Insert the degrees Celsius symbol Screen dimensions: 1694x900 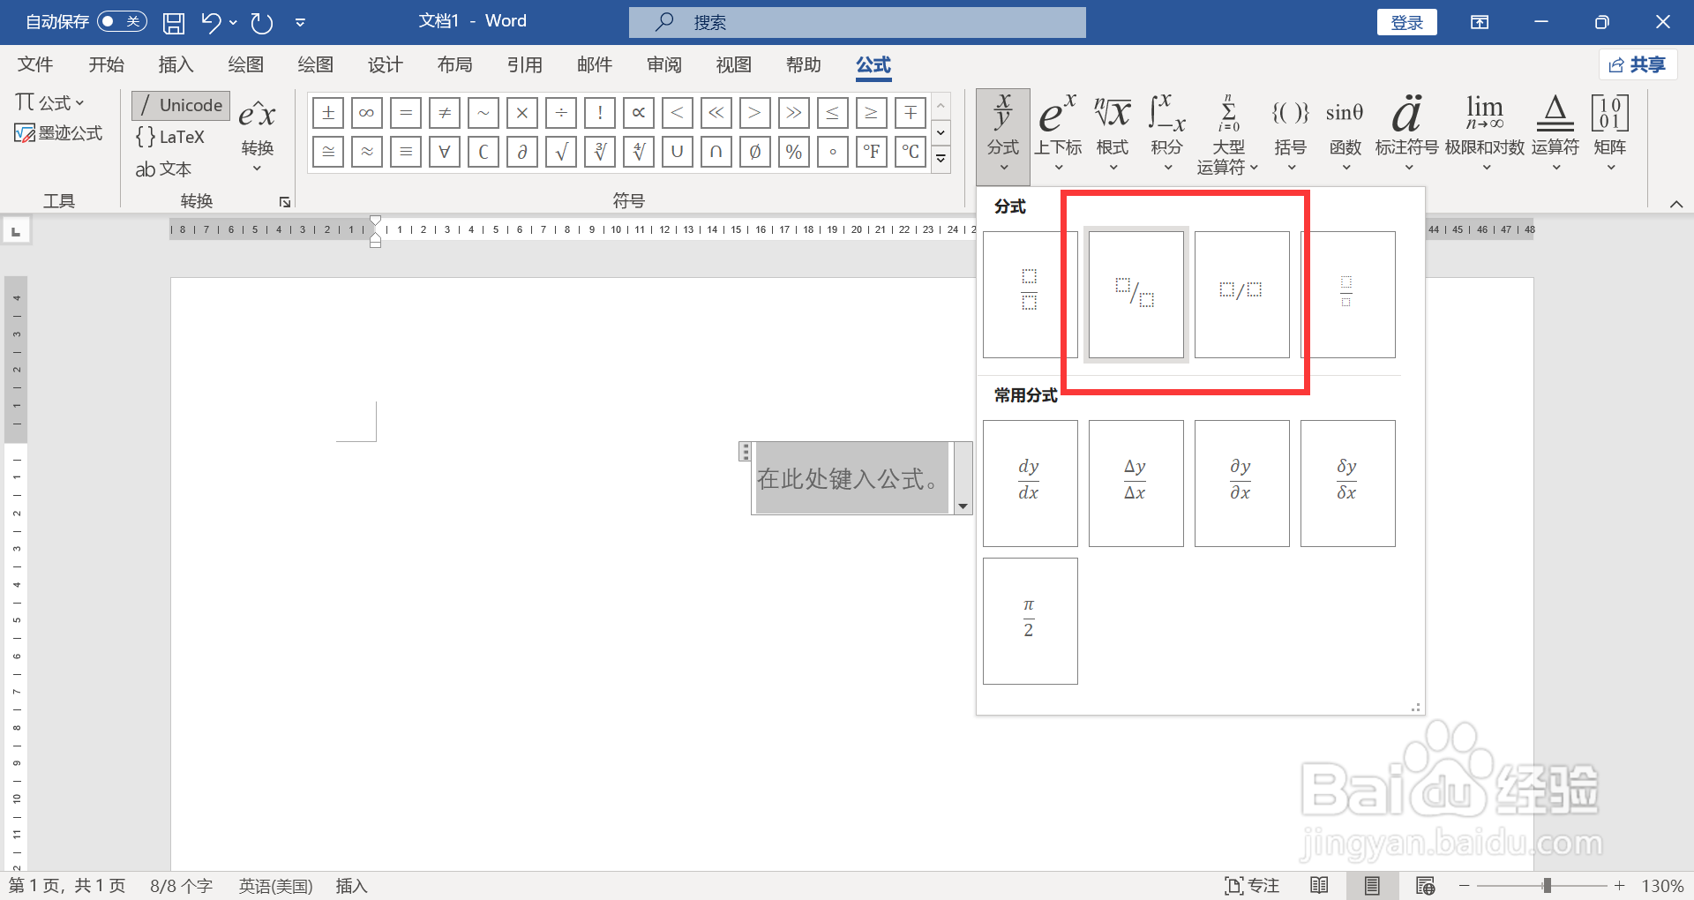pyautogui.click(x=911, y=152)
